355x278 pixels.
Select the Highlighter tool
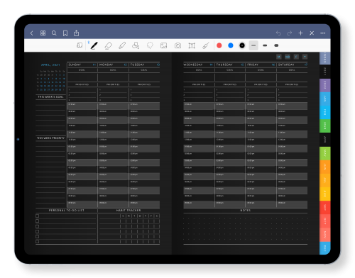tap(122, 45)
